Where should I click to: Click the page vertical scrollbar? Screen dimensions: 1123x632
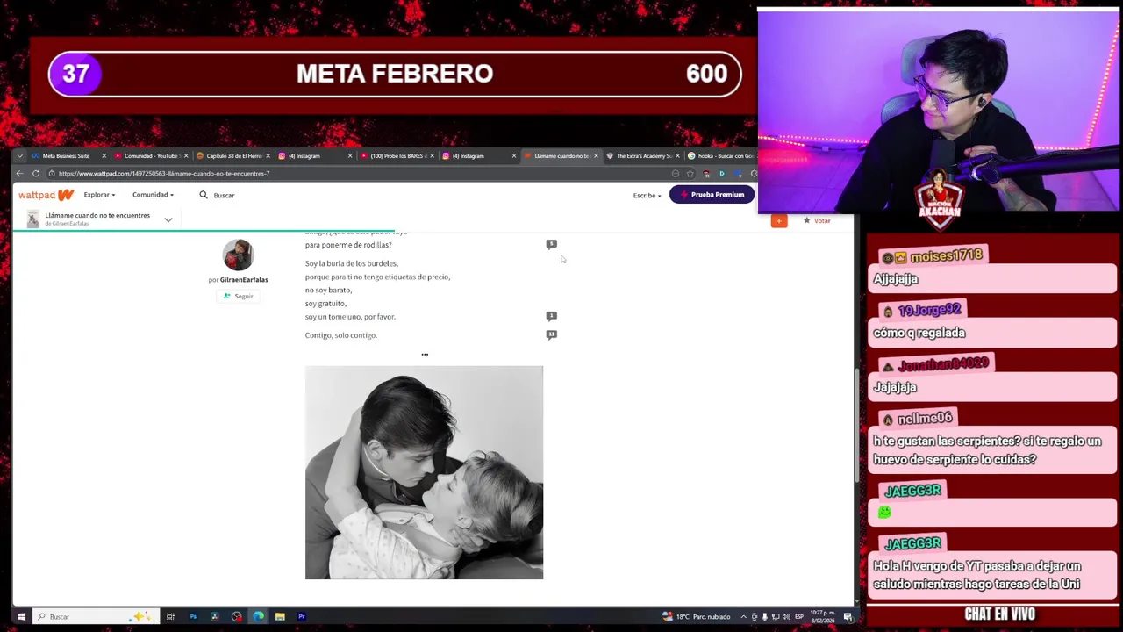click(858, 424)
